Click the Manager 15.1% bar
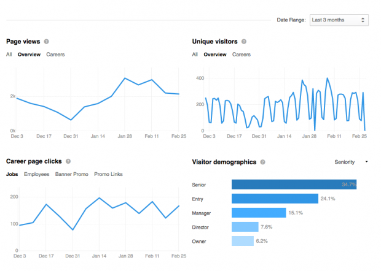 259,213
